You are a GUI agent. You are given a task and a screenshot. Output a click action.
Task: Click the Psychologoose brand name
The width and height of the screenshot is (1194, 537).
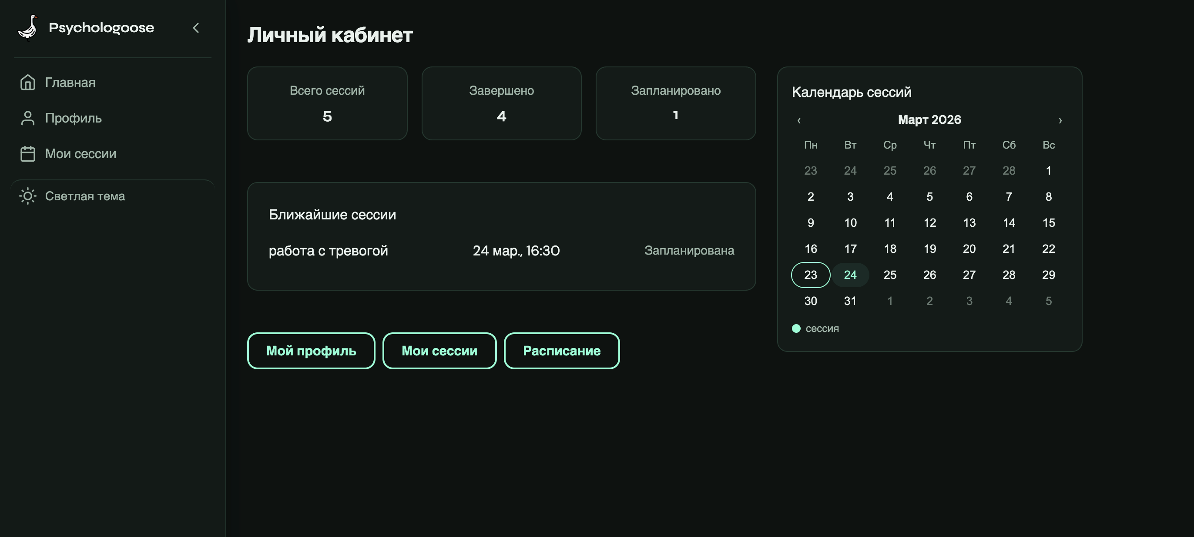(101, 28)
